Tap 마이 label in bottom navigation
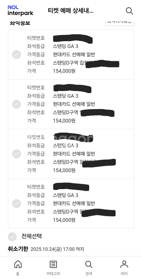 [124, 274]
